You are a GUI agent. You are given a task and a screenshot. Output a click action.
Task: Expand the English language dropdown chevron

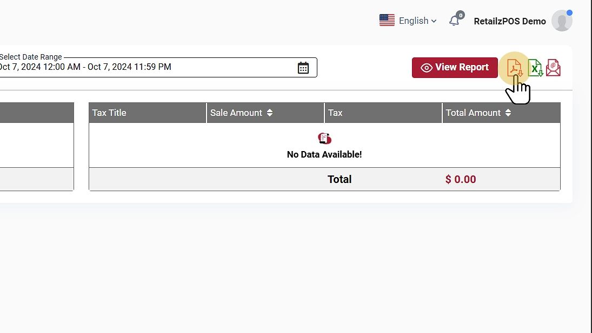tap(434, 21)
